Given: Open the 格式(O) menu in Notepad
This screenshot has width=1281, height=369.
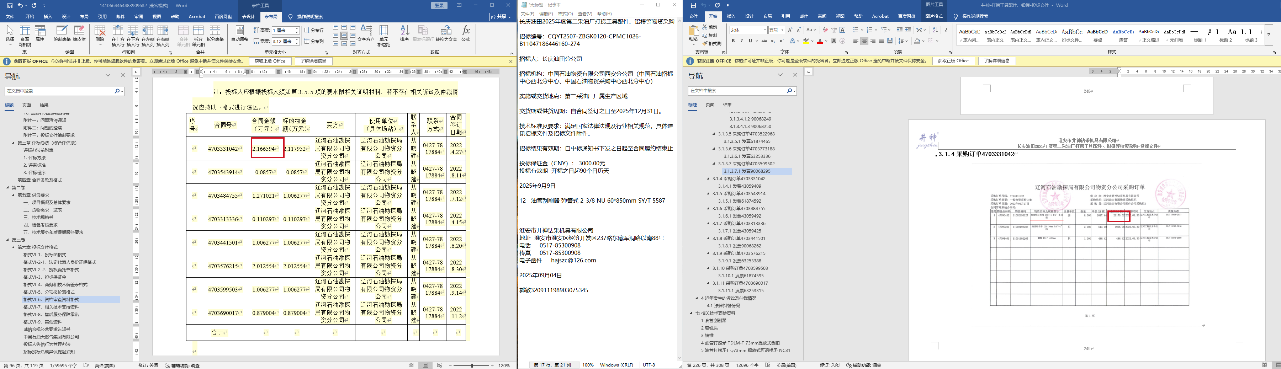Looking at the screenshot, I should coord(565,14).
